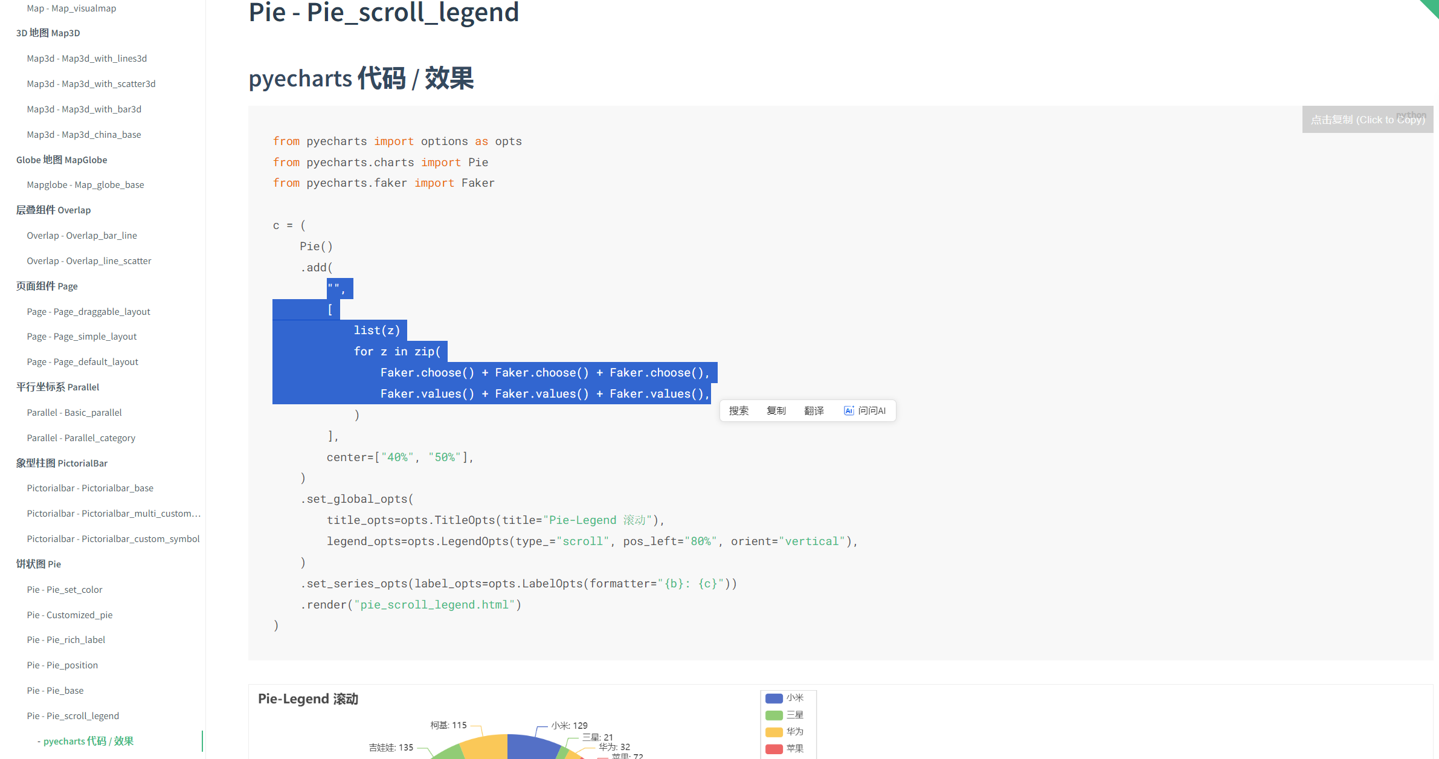
Task: Open 象型柱图 PictorialBar section
Action: 62,463
